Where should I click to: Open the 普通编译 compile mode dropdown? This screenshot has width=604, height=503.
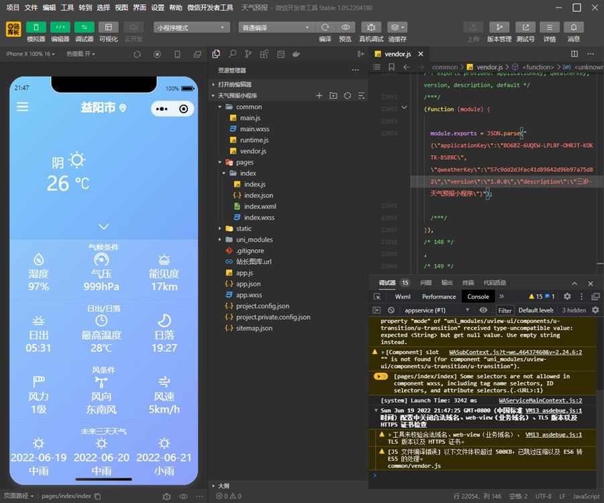(x=275, y=28)
